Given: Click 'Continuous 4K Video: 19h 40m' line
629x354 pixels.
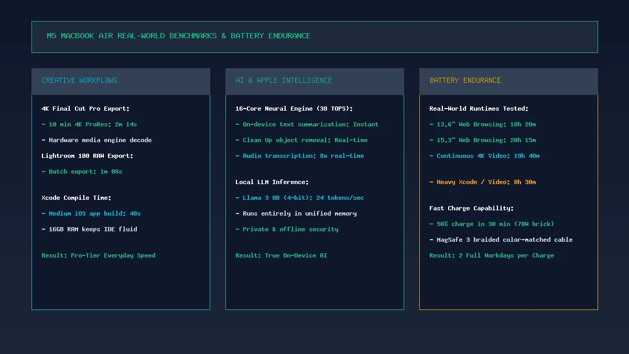Looking at the screenshot, I should (x=484, y=156).
